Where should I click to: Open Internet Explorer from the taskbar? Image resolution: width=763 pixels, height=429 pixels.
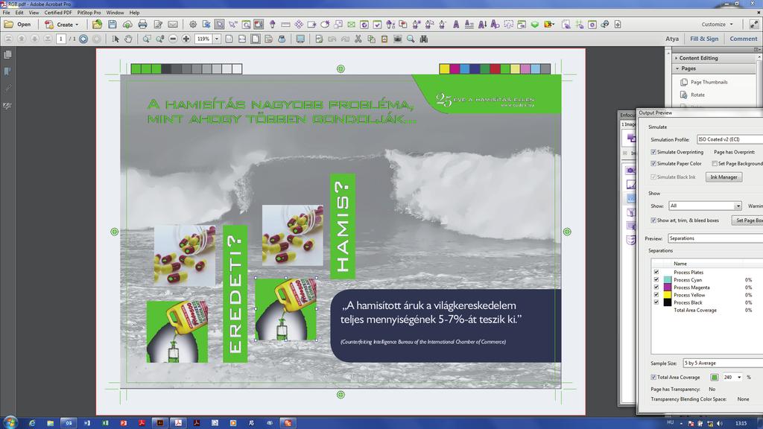[x=32, y=423]
